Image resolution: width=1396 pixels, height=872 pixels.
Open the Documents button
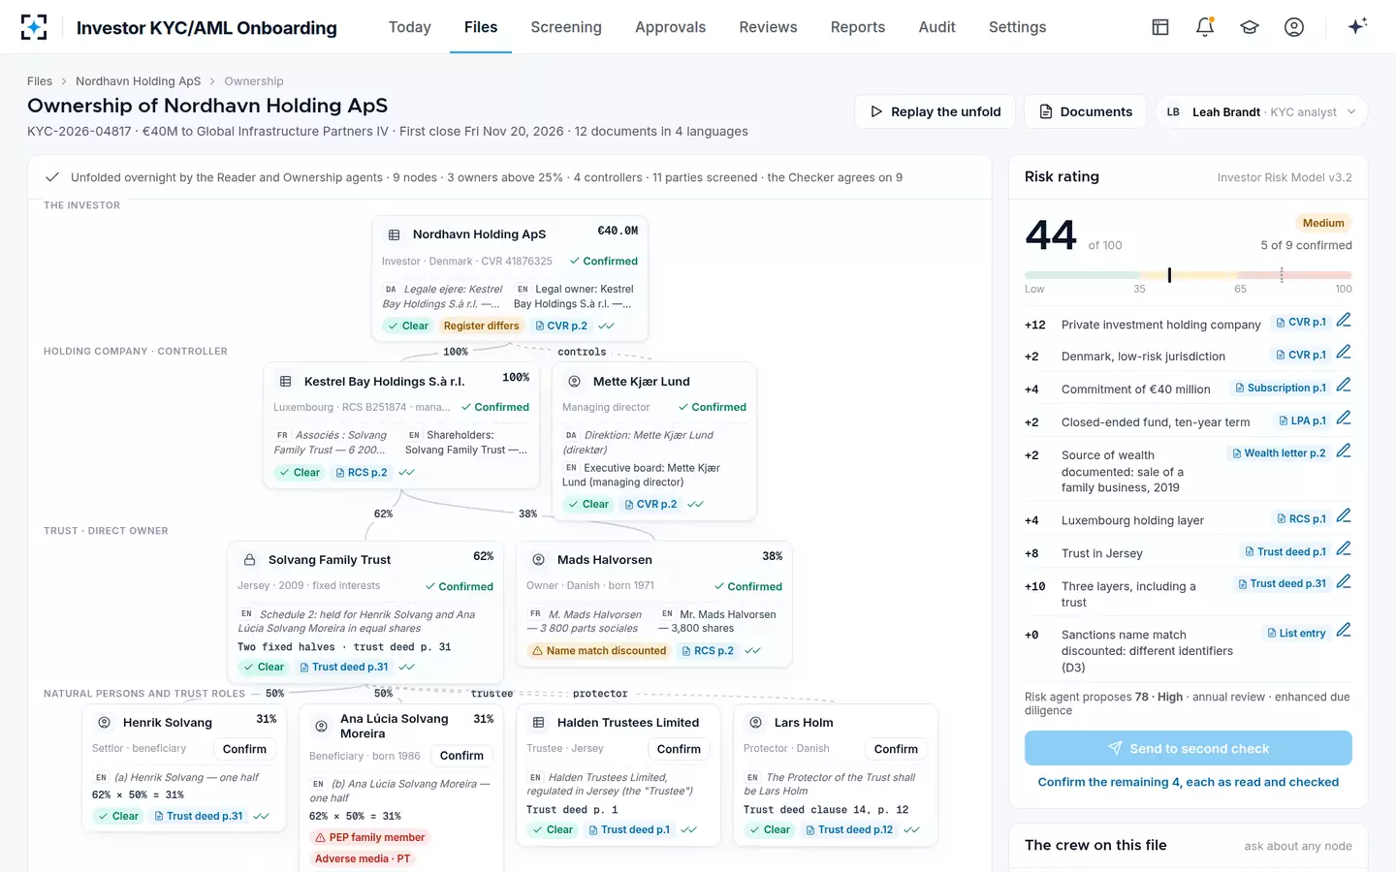tap(1085, 111)
